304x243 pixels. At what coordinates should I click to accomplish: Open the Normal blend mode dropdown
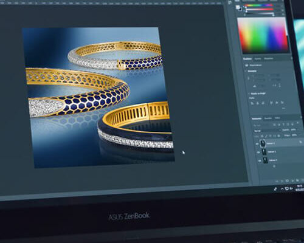coord(268,131)
